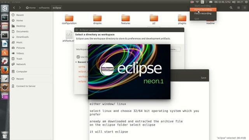249x140 pixels.
Task: Open Trash in the Files sidebar
Action: point(19,59)
